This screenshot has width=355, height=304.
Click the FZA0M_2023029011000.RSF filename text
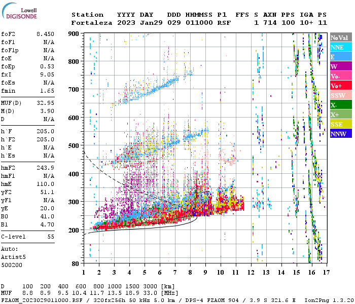point(38,300)
